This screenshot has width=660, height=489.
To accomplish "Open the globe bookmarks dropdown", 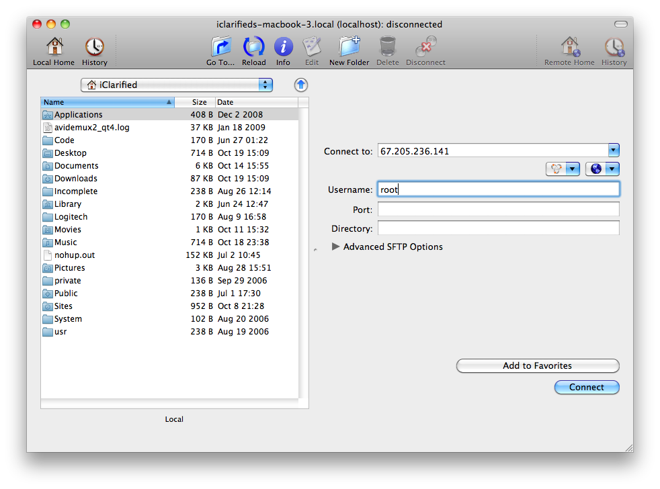I will (602, 169).
